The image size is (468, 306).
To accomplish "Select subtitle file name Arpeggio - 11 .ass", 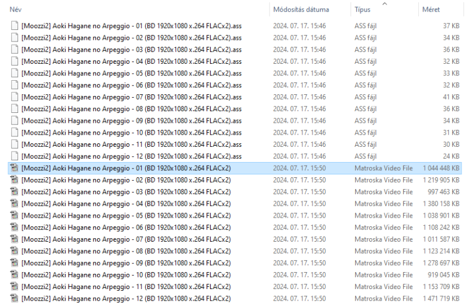I will pyautogui.click(x=131, y=145).
